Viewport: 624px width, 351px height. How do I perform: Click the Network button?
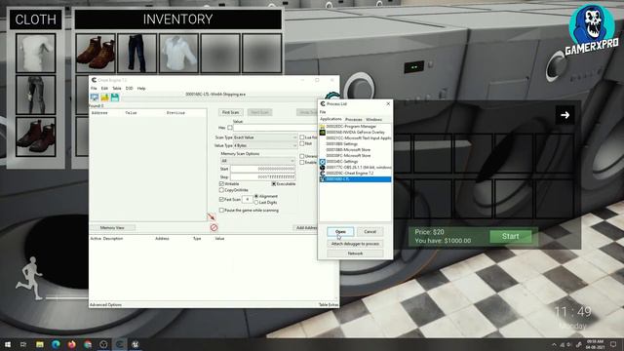pyautogui.click(x=355, y=253)
